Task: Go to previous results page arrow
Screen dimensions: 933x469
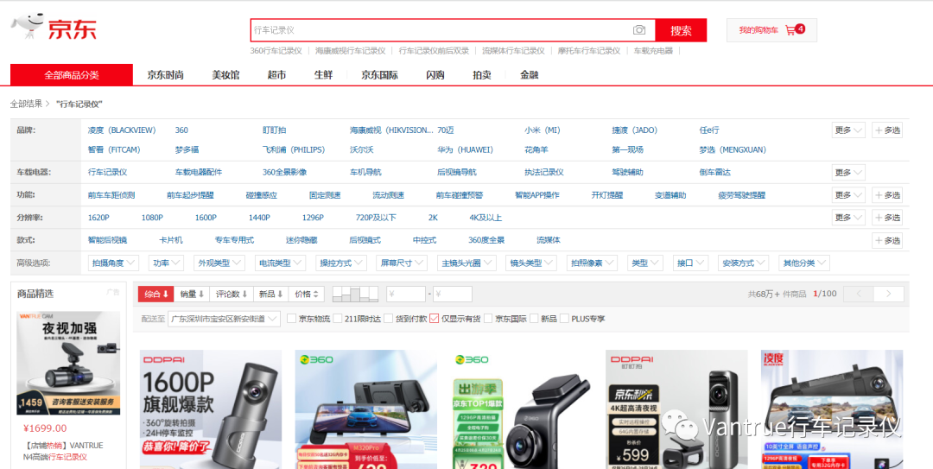Action: [860, 294]
